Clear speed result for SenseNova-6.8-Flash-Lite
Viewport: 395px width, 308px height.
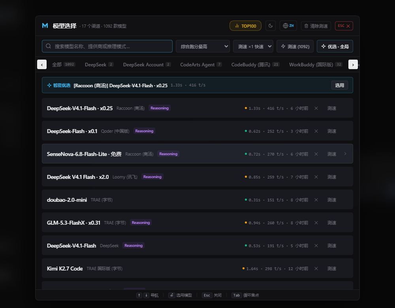click(316, 154)
